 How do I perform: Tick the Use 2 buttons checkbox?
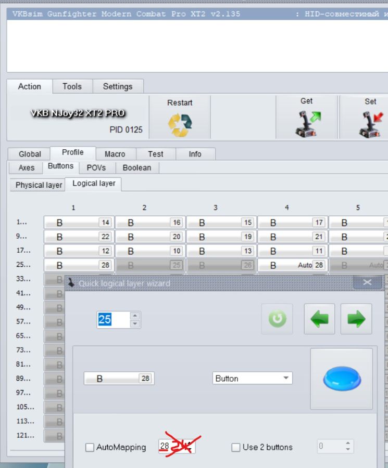pos(235,447)
